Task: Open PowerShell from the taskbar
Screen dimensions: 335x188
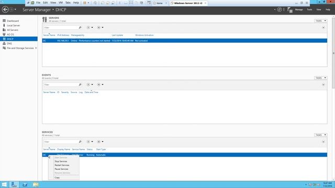Action: click(x=25, y=184)
